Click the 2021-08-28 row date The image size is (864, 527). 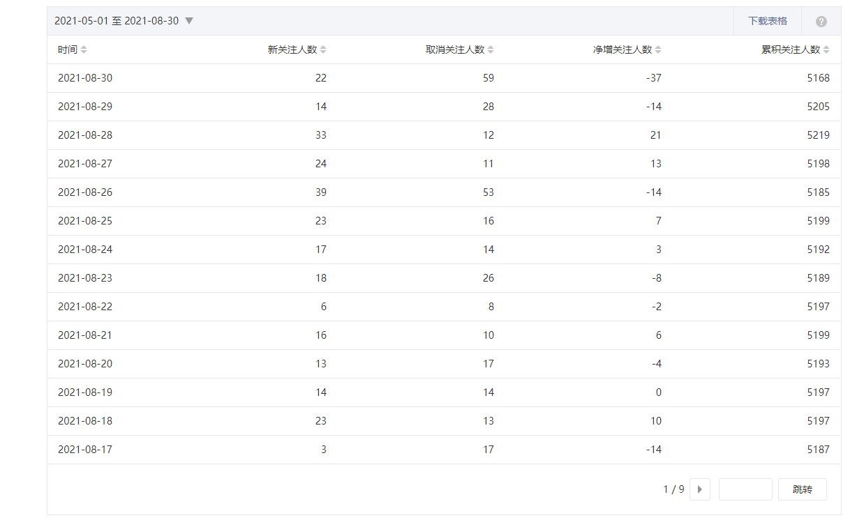(x=85, y=135)
